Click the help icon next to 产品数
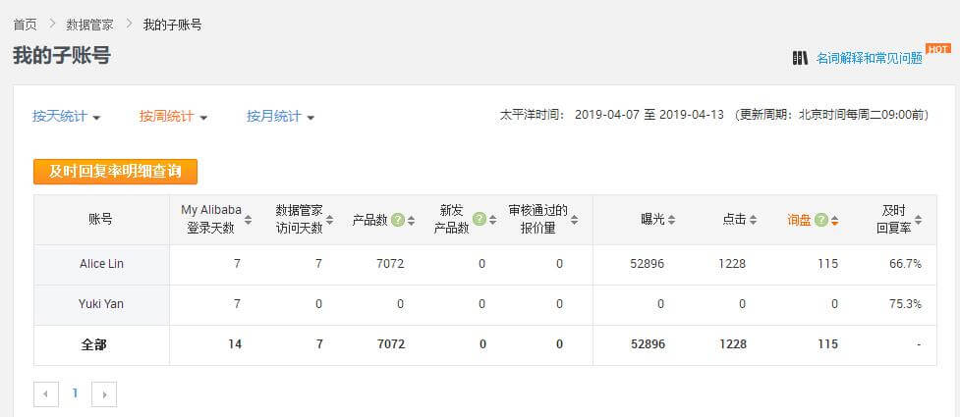The image size is (960, 417). 397,220
